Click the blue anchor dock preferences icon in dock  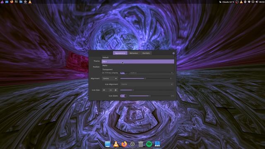(157, 144)
